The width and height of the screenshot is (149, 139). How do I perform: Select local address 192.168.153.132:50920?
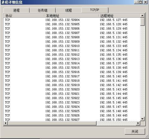tap(62, 89)
